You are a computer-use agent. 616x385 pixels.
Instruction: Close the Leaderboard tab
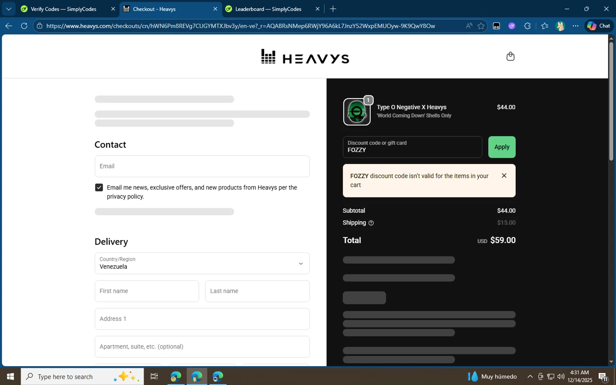tap(317, 9)
